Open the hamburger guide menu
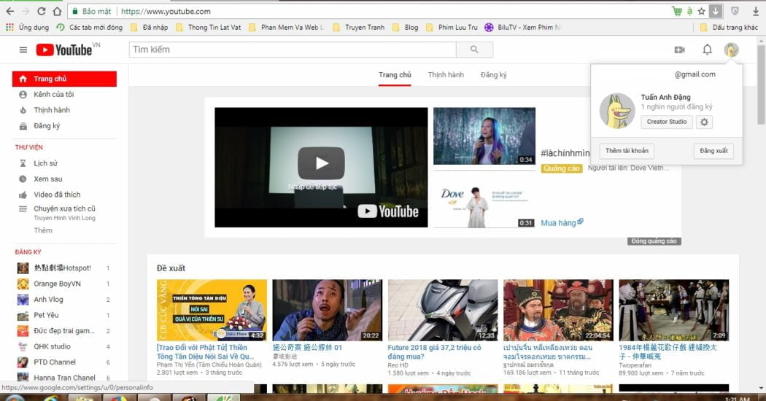This screenshot has height=401, width=766. point(23,50)
